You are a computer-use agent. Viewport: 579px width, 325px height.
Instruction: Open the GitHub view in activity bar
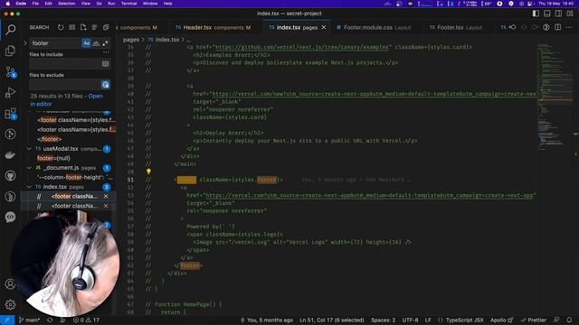pos(10,176)
